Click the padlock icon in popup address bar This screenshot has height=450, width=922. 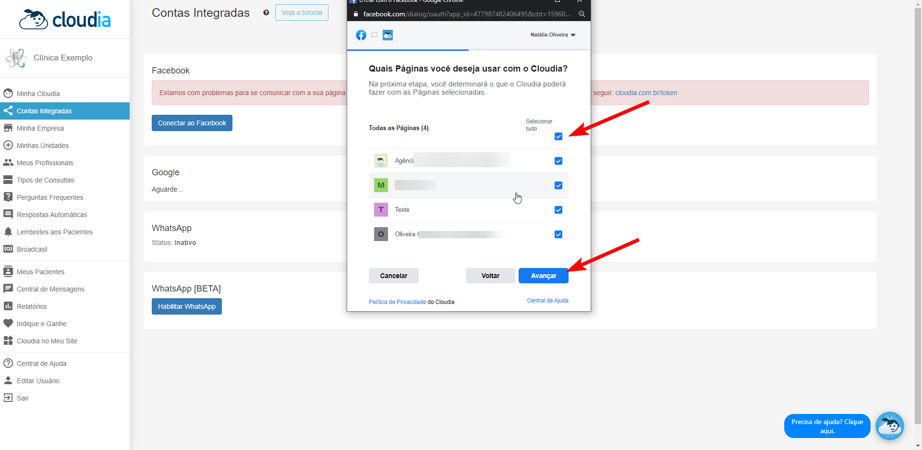356,14
